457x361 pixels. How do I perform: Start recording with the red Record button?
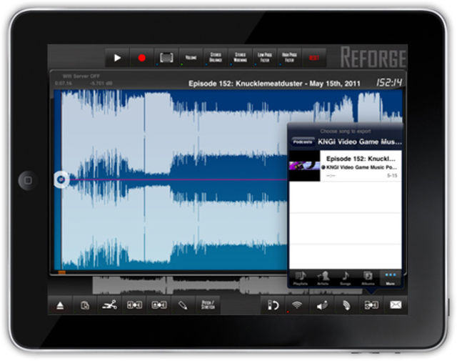click(142, 58)
